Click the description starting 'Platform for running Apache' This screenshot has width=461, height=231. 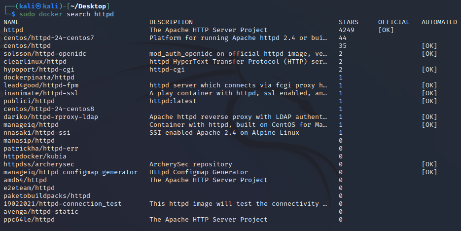pos(238,38)
